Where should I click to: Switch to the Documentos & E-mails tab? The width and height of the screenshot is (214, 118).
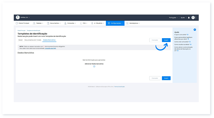(x=33, y=40)
